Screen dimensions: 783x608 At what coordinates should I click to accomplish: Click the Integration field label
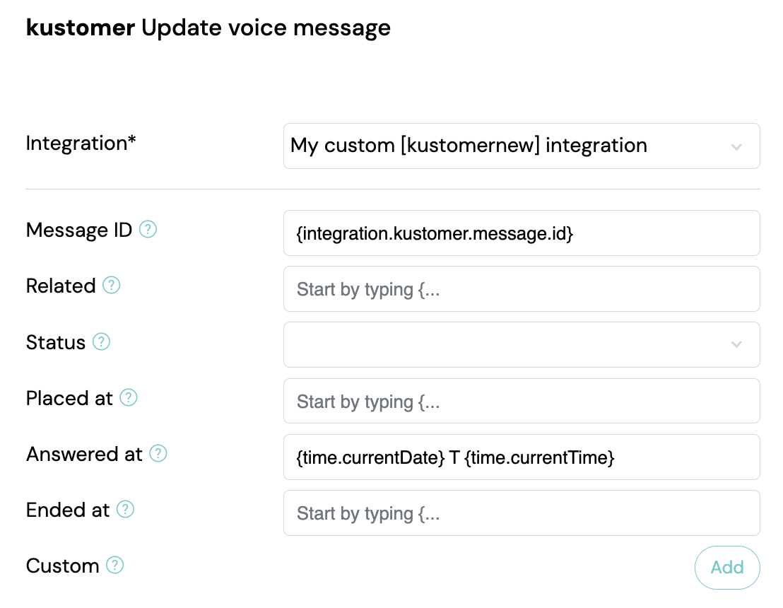81,144
